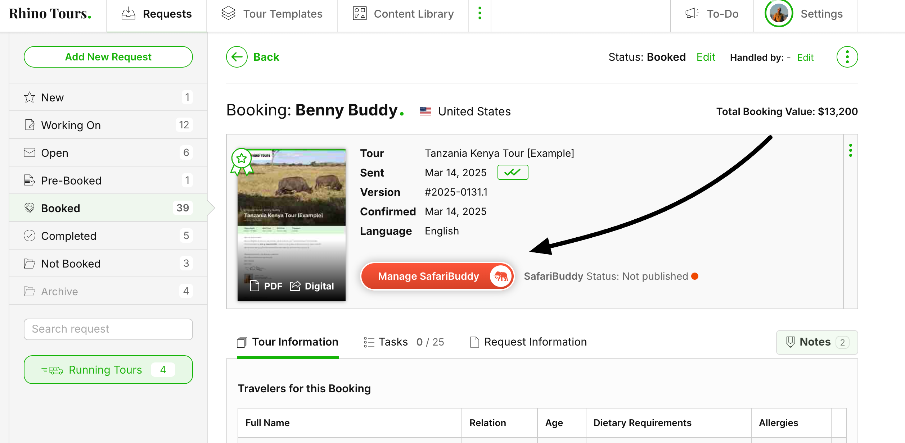The image size is (905, 443).
Task: Click the user profile avatar
Action: tap(778, 14)
